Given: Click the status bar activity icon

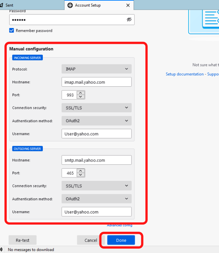Looking at the screenshot, I should 1,249.
